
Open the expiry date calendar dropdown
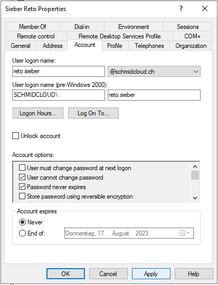(185, 233)
